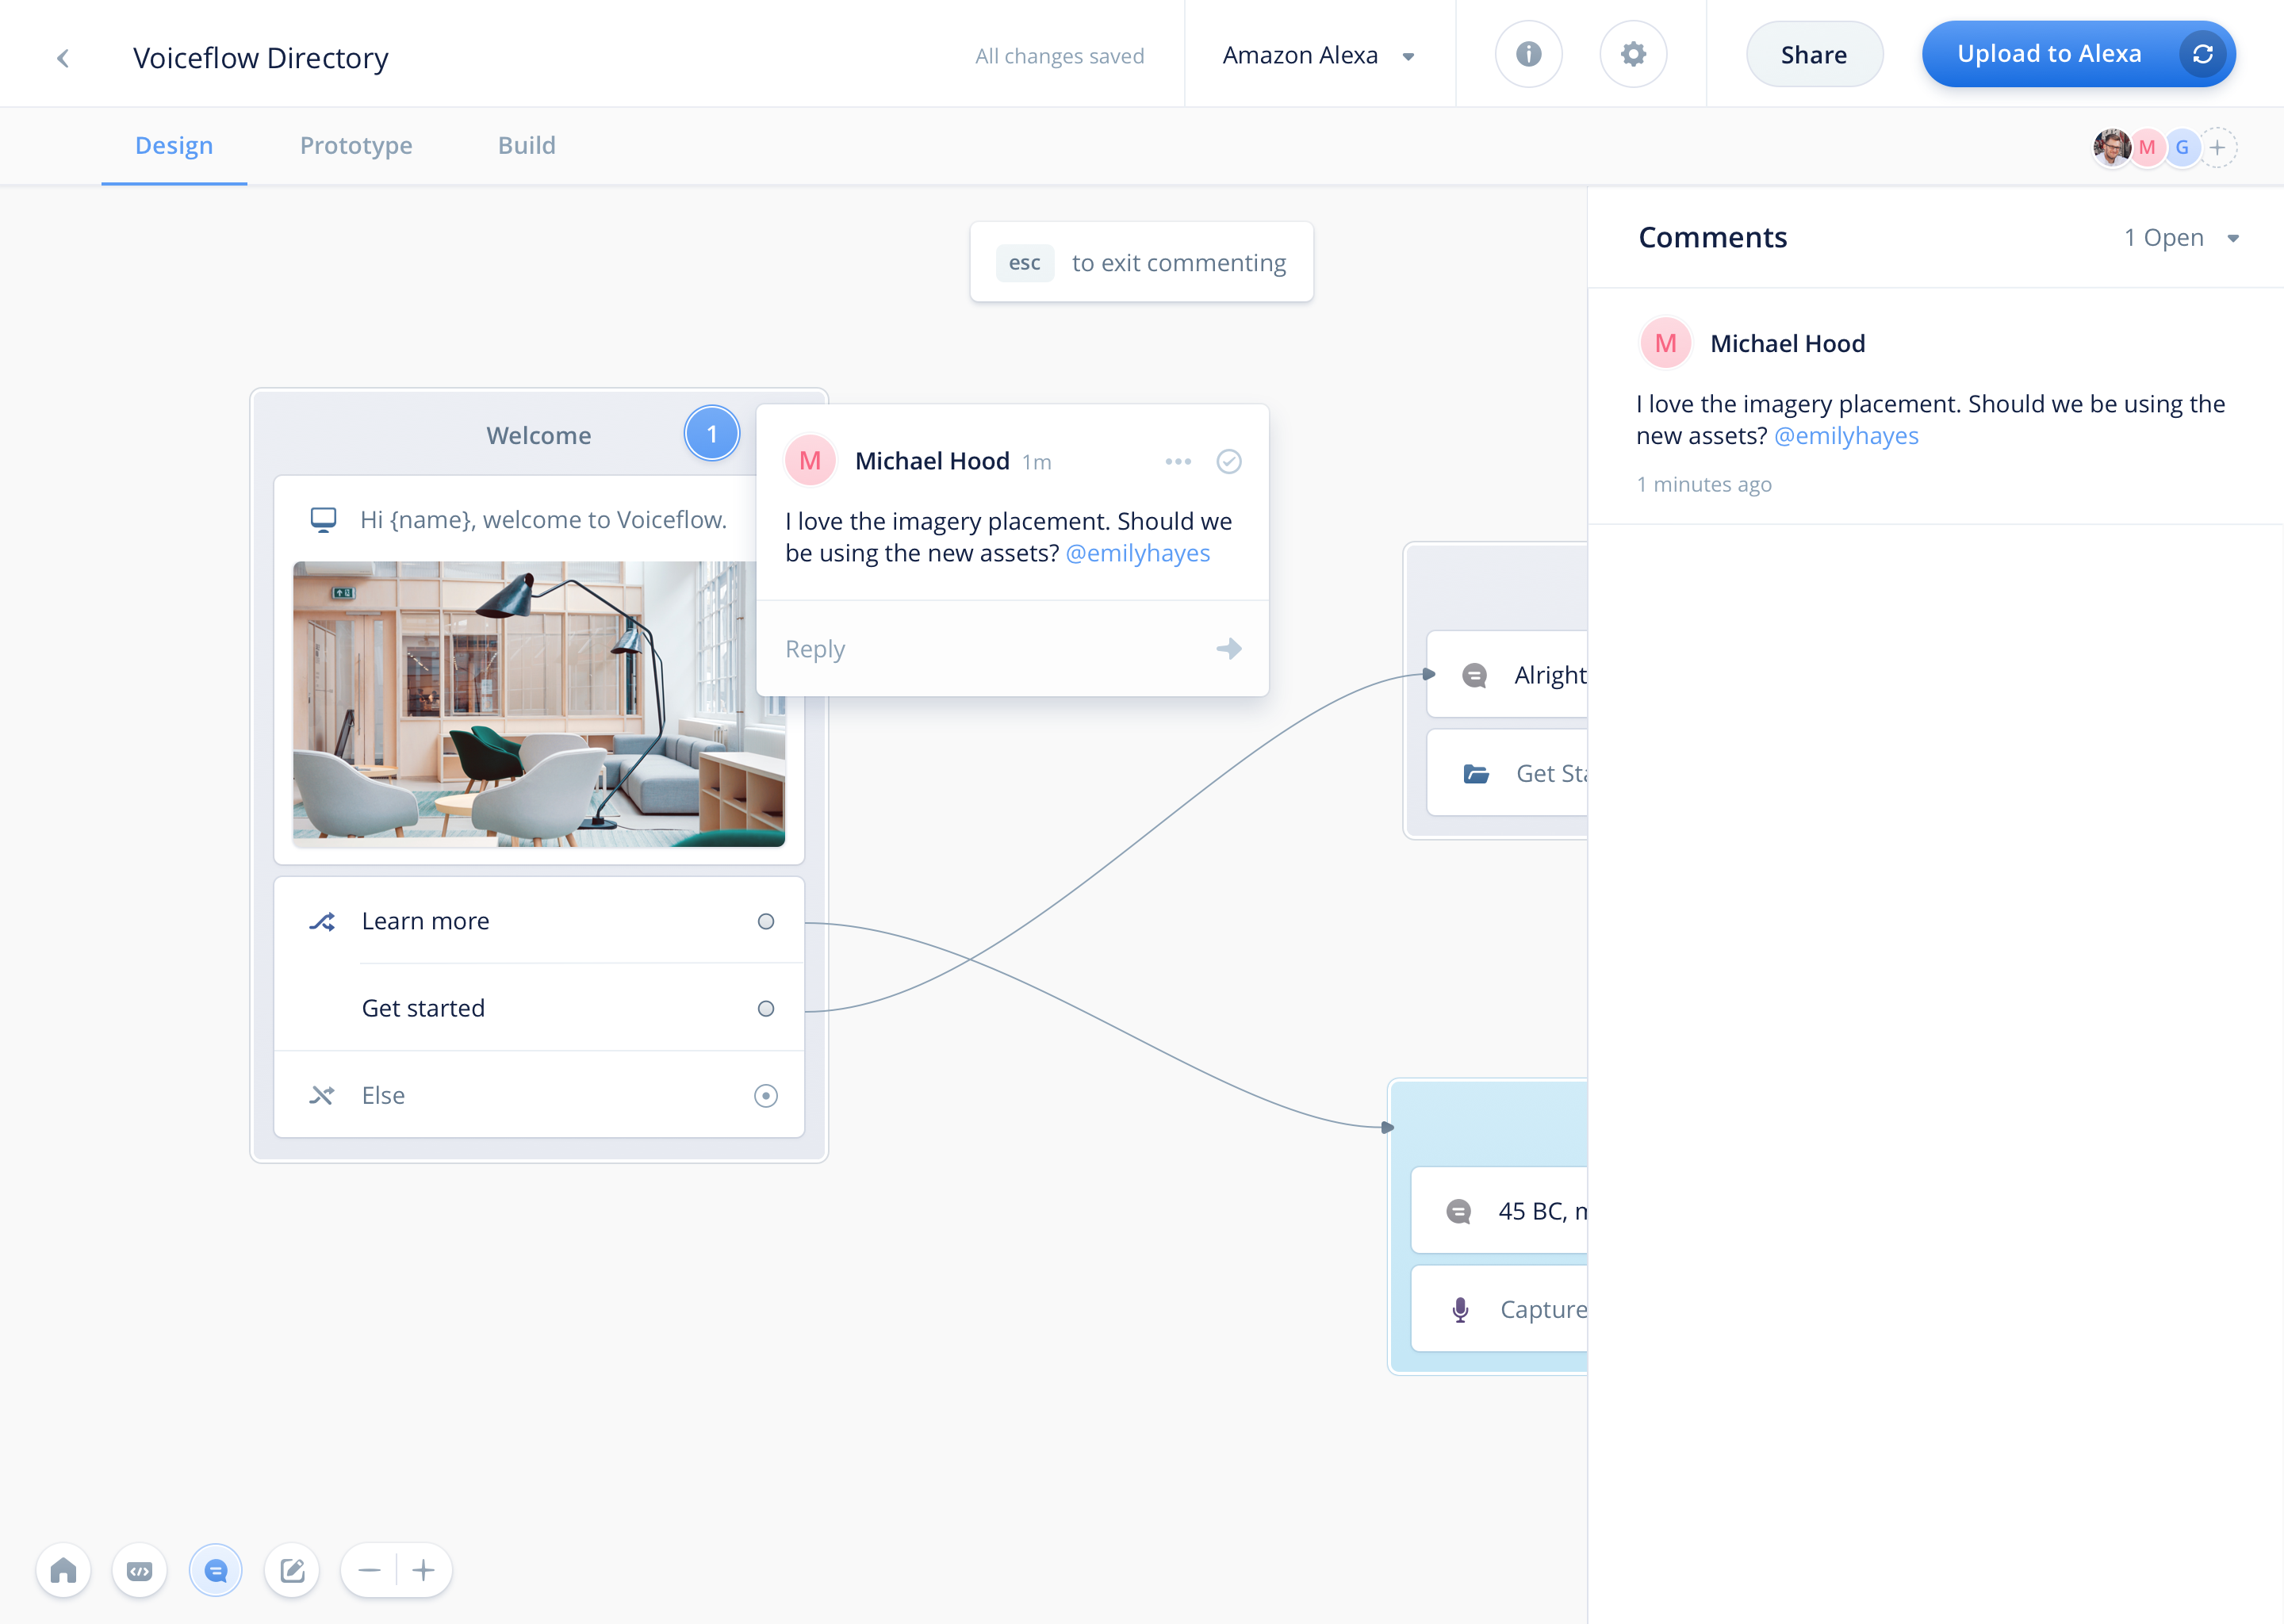Switch to the Build tab
The width and height of the screenshot is (2284, 1624).
point(526,146)
